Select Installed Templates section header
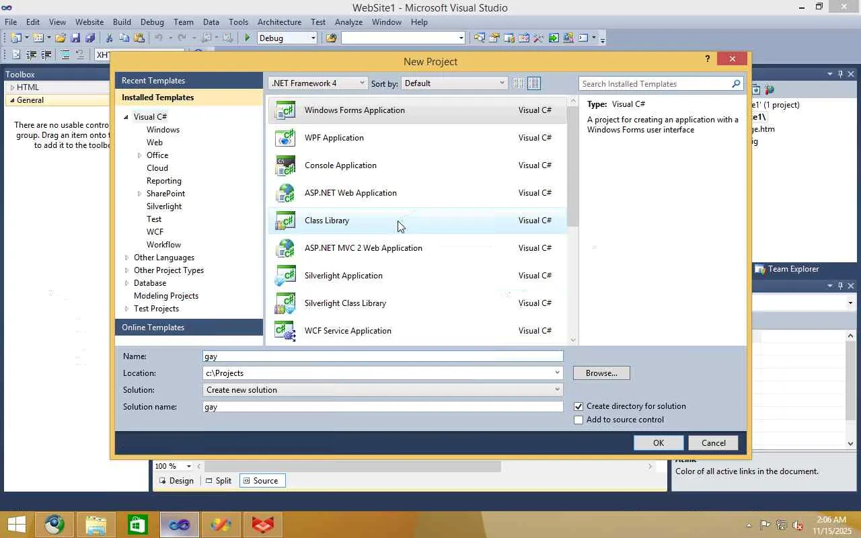The width and height of the screenshot is (861, 538). pos(189,98)
